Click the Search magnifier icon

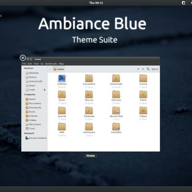click(148, 69)
